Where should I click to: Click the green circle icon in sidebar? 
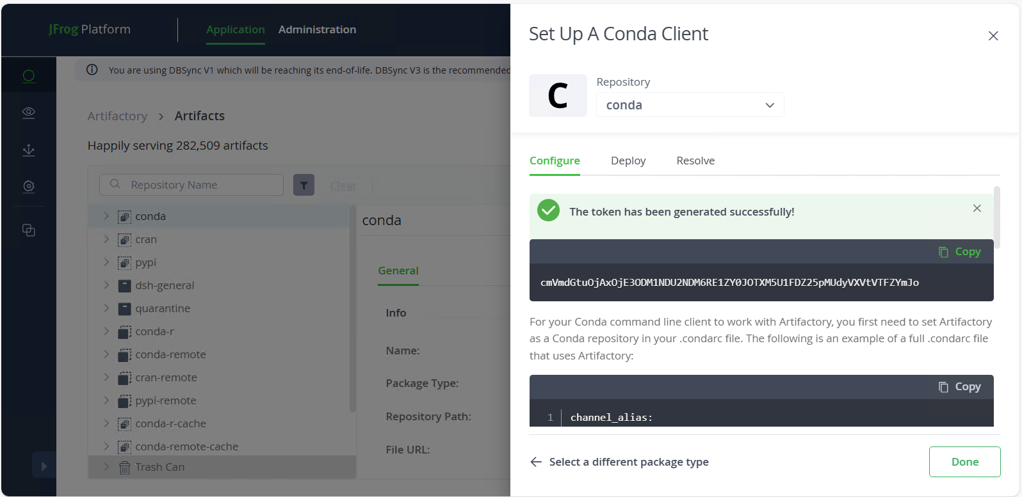[29, 75]
